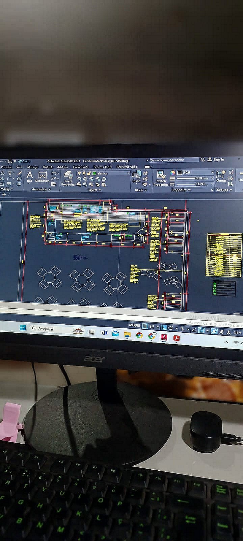Toggle snap mode in status bar
The image size is (243, 541).
click(x=152, y=326)
